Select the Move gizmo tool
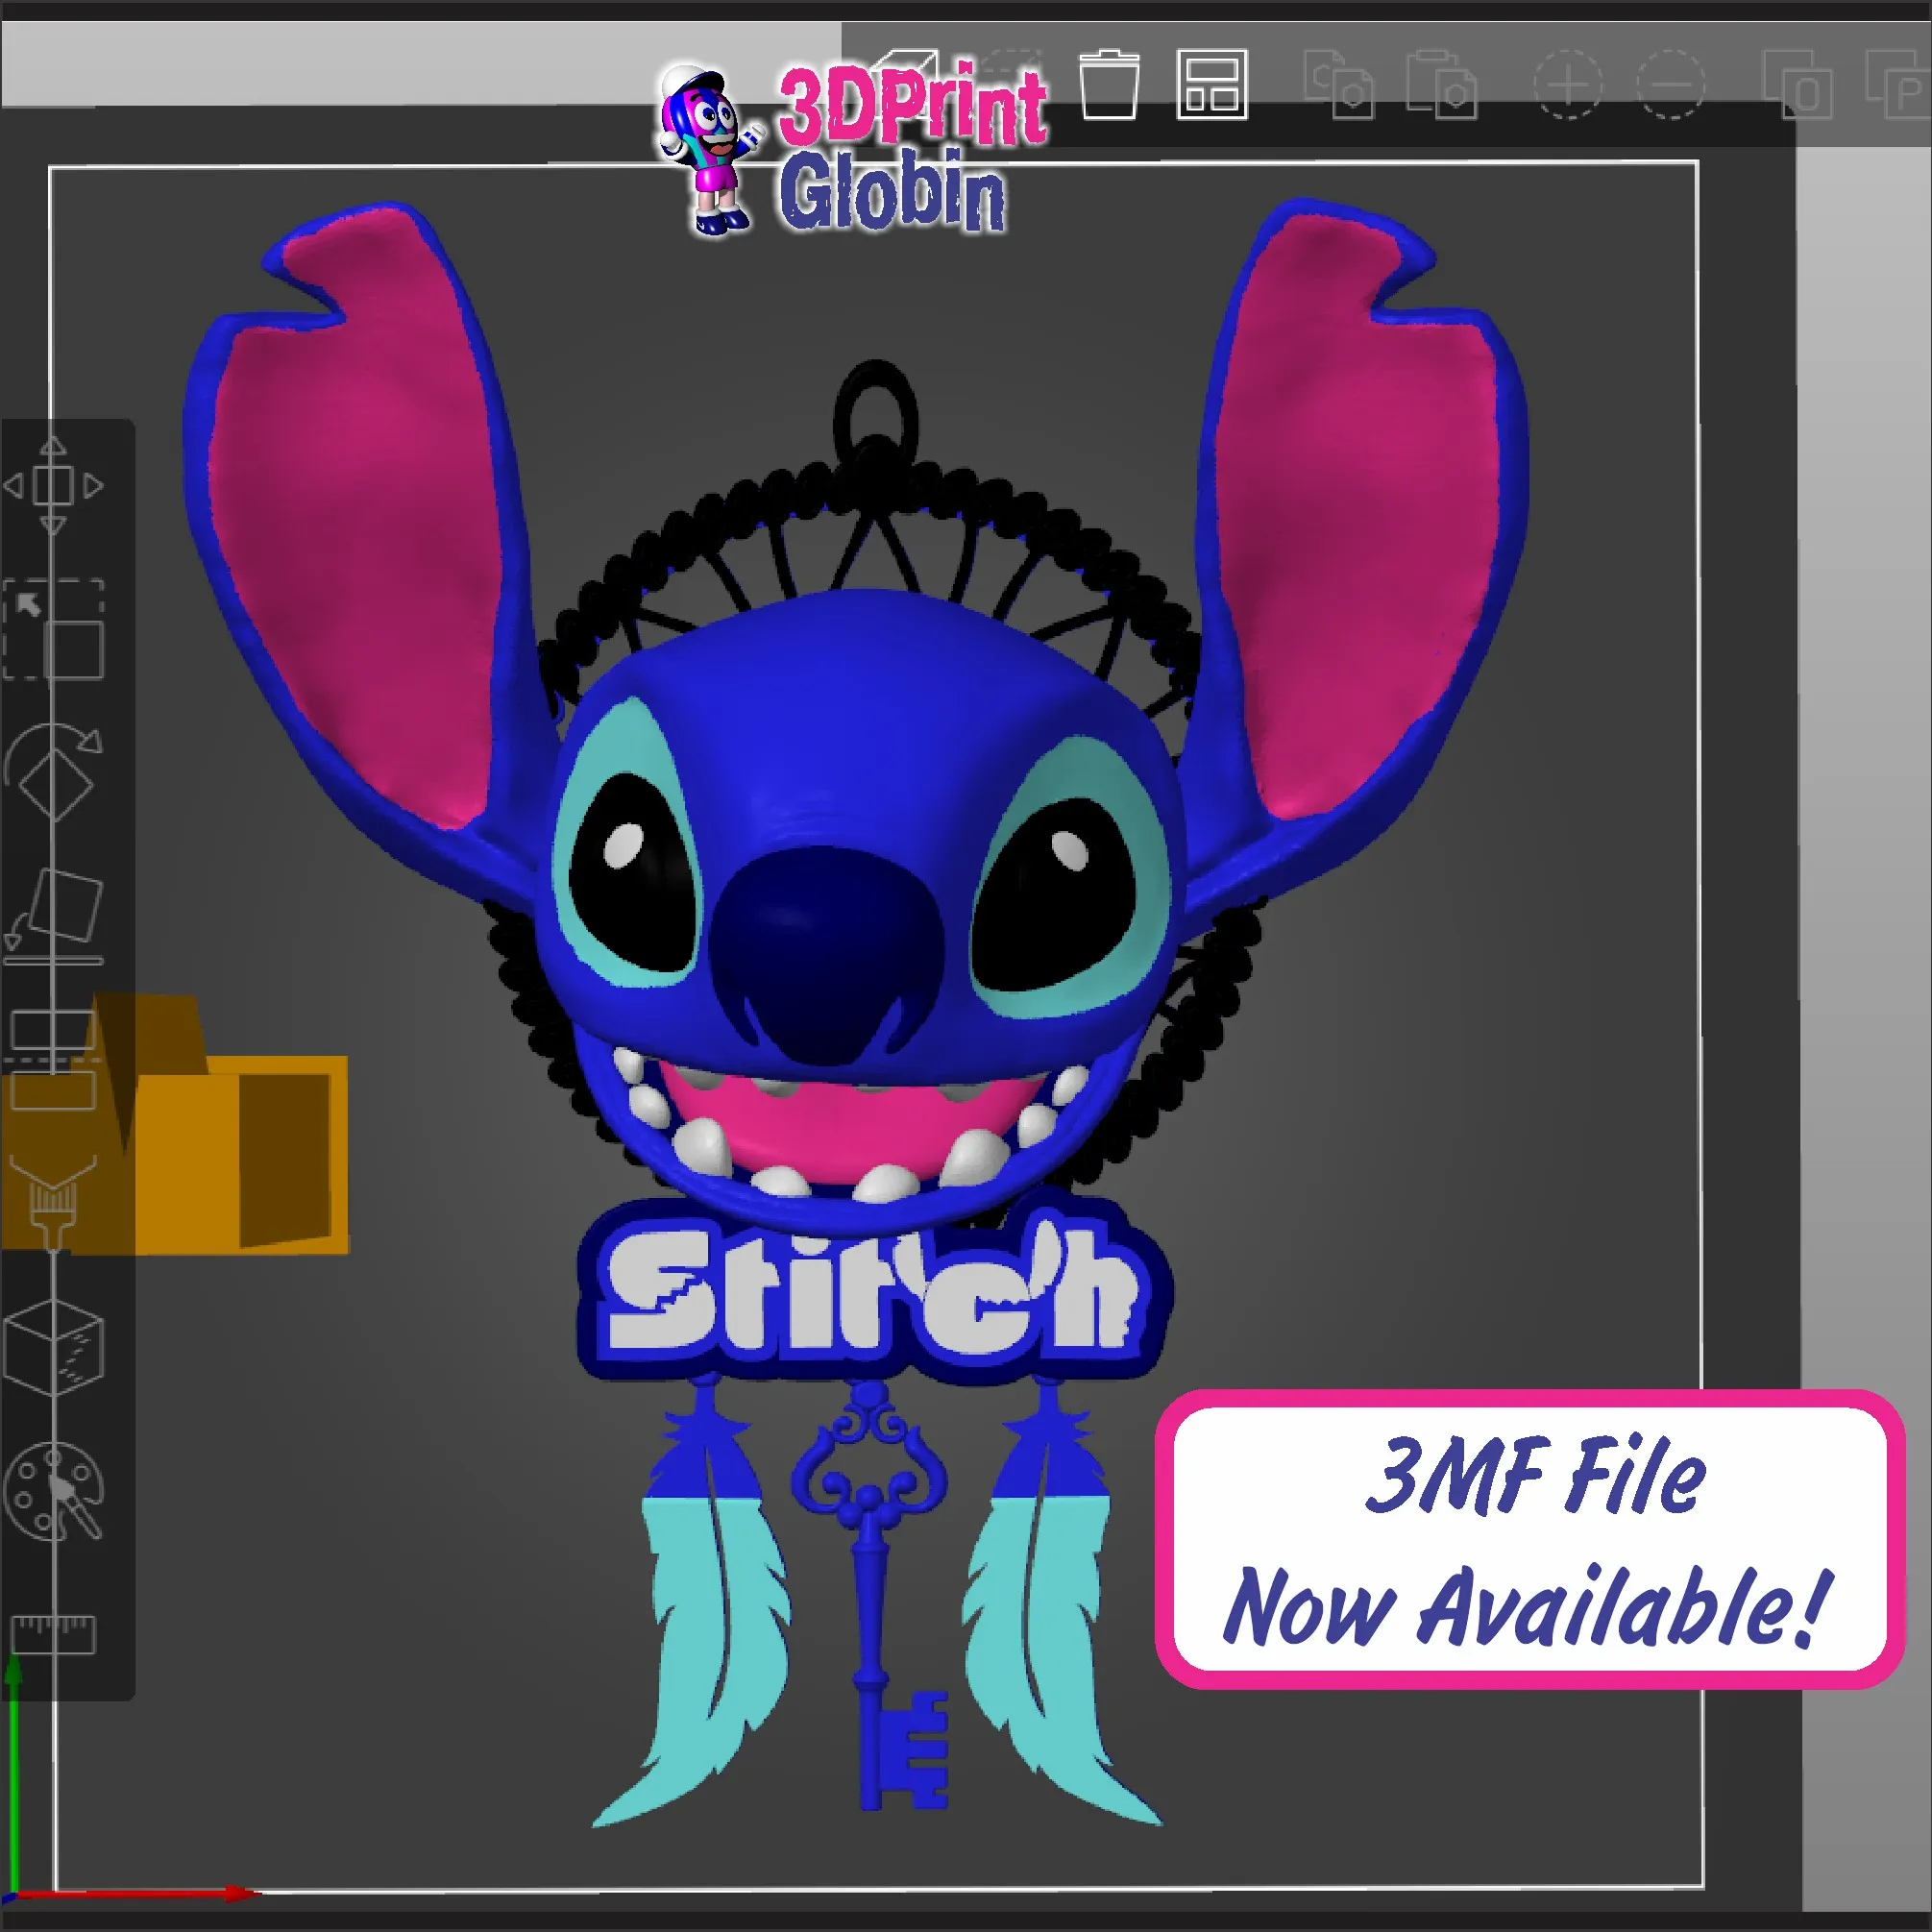 [x=53, y=486]
